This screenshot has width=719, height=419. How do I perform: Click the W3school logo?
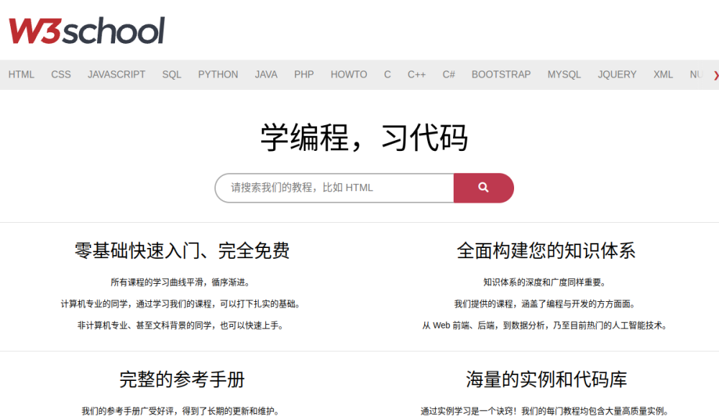[87, 30]
